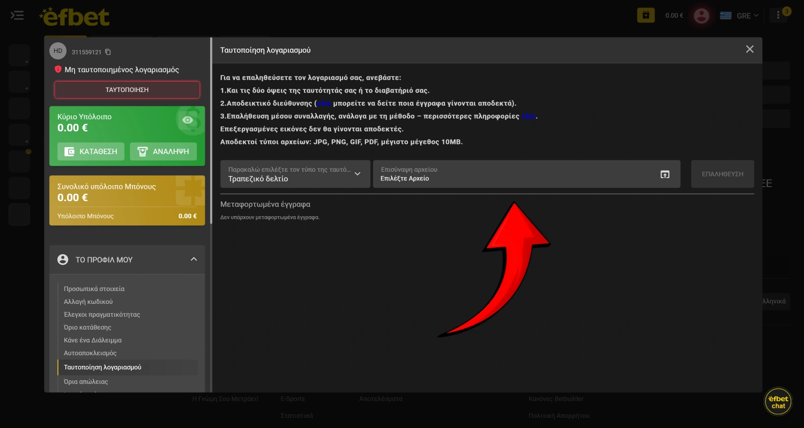Viewport: 804px width, 428px height.
Task: Click the file upload icon
Action: [x=665, y=174]
